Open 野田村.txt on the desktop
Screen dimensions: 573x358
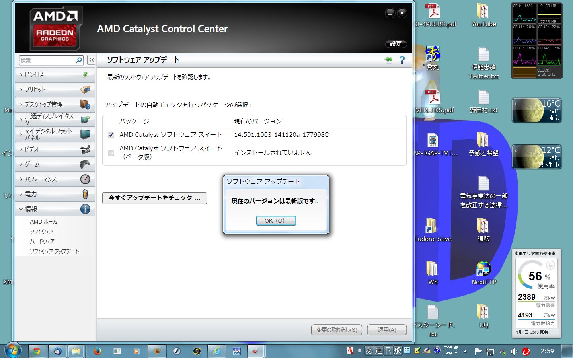tap(483, 101)
